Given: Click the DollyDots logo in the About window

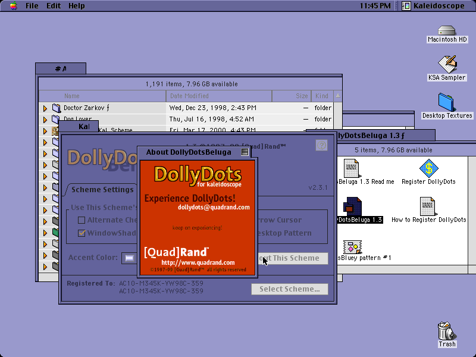Looking at the screenshot, I should click(x=198, y=176).
